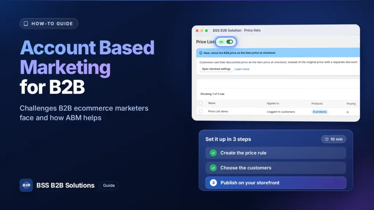Click the Guide tag beside BSS B2B Solutions
This screenshot has height=210, width=374.
tap(109, 185)
